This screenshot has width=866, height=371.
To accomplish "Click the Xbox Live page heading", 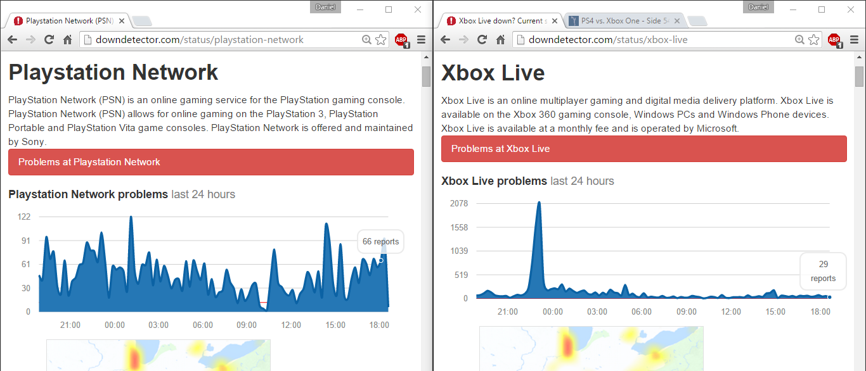I will coord(493,72).
